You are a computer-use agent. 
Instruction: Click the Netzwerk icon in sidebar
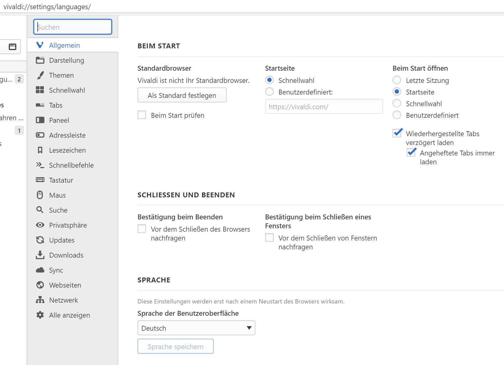(40, 300)
